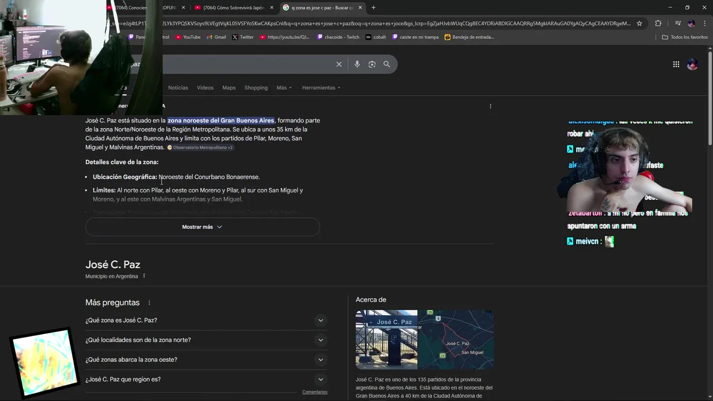This screenshot has height=401, width=713.
Task: Open the options dots beside 'Más preguntas'
Action: [x=149, y=302]
